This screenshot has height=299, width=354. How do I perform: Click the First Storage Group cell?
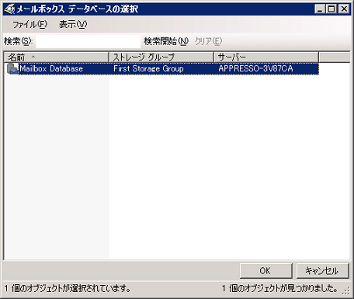(148, 68)
